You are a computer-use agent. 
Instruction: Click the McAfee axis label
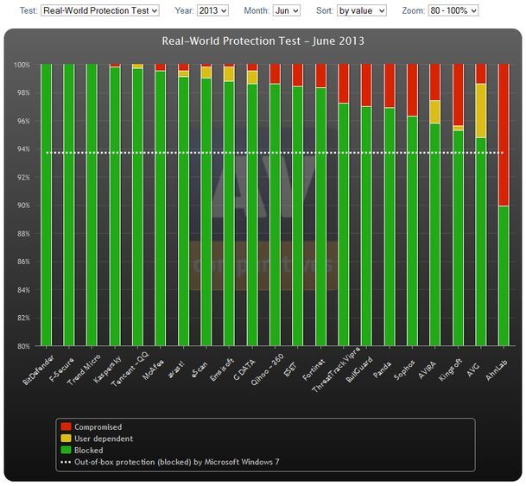153,369
